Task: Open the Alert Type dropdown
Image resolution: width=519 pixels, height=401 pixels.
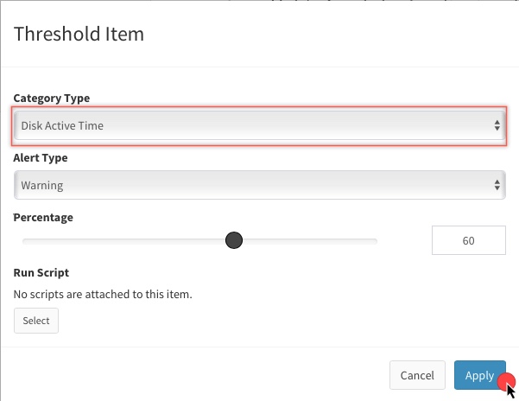Action: coord(259,185)
